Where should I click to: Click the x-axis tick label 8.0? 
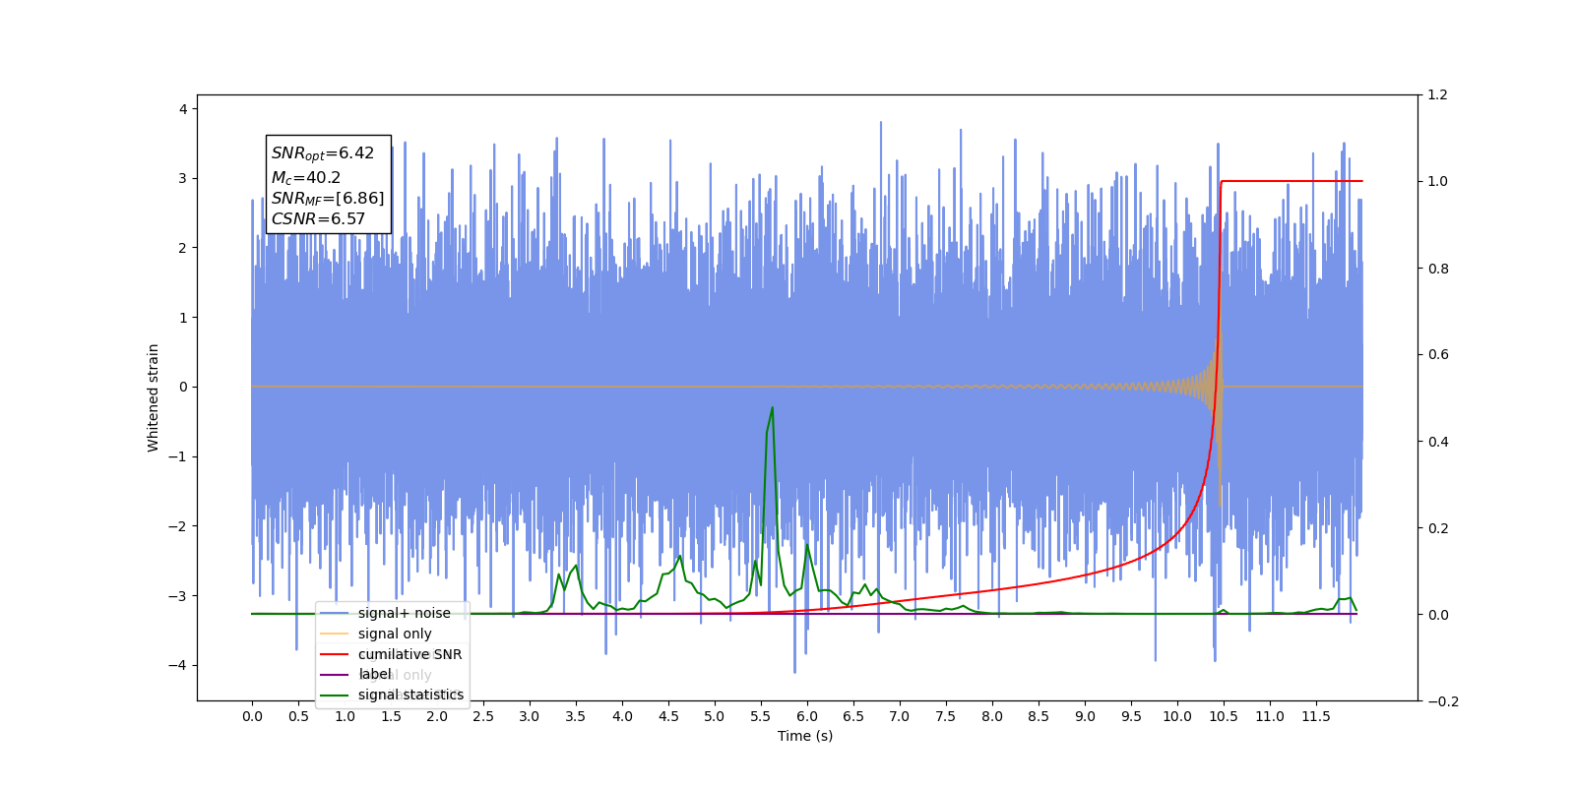tap(992, 716)
